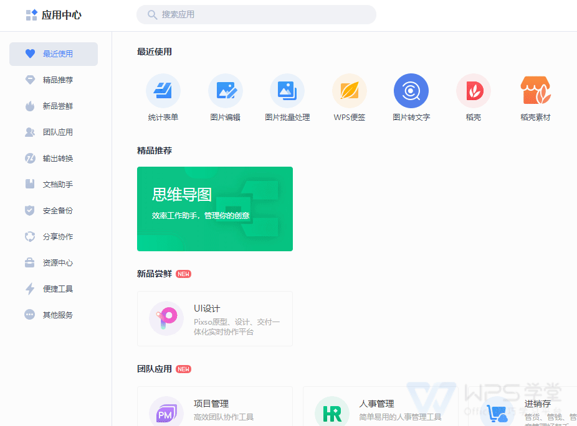
Task: Click NEW badge beside 新品尝鲜 heading
Action: 183,274
